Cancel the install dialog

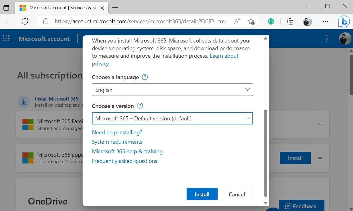[x=237, y=194]
